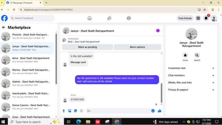The image size is (222, 125).
Task: Click Find friends button
Action: click(185, 18)
